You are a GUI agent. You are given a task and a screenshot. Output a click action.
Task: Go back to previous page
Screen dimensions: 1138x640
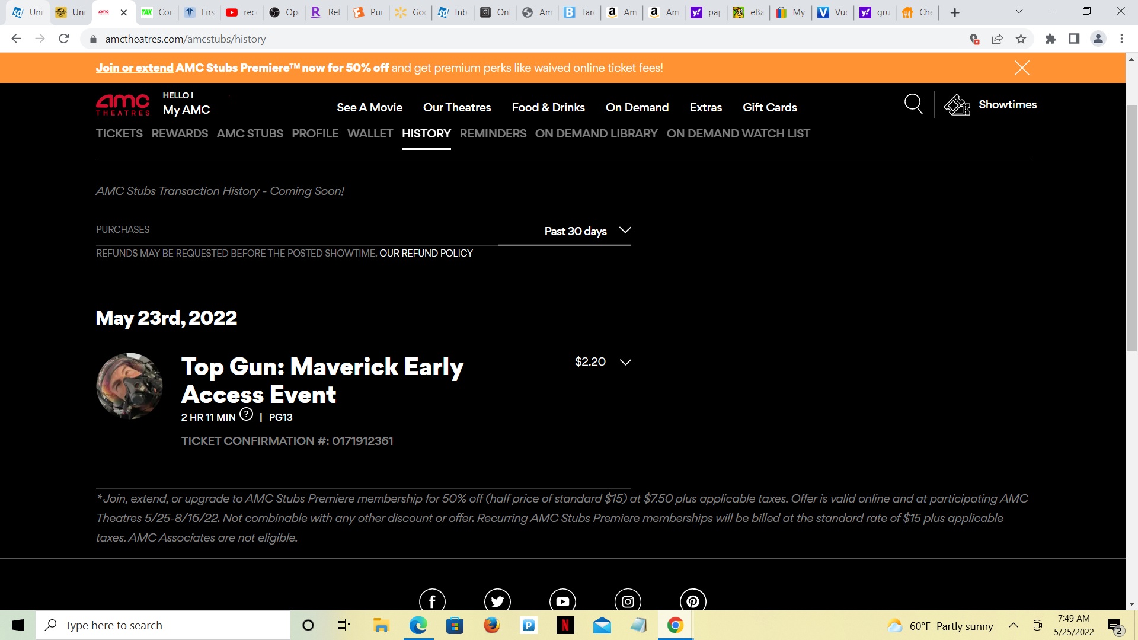pos(16,39)
